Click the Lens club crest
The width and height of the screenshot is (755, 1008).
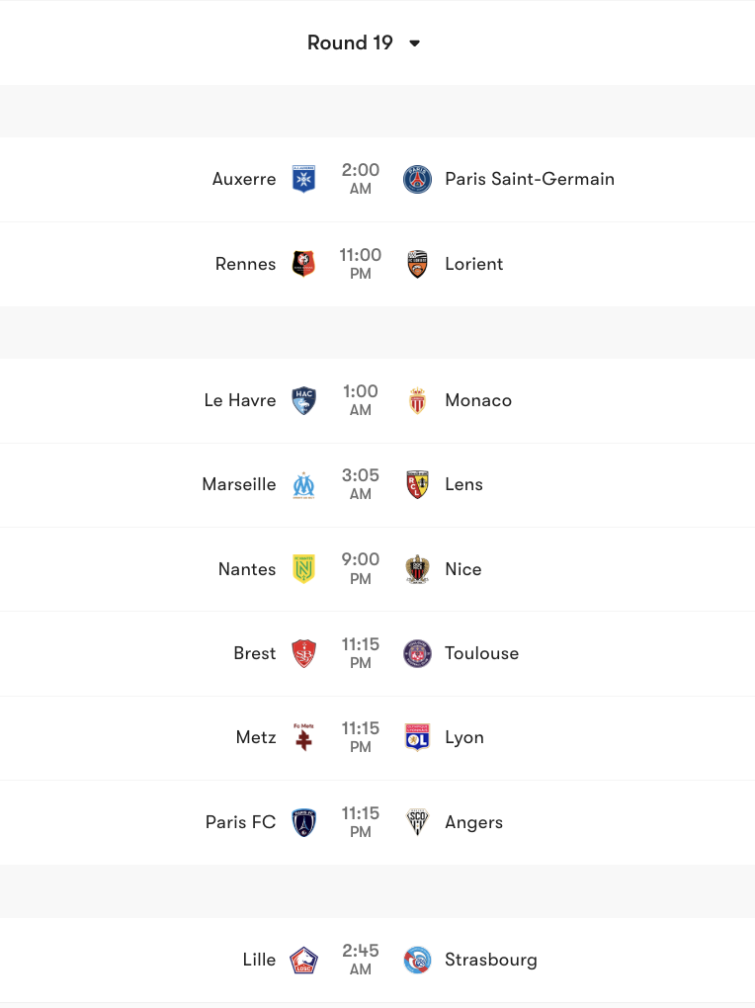point(417,484)
